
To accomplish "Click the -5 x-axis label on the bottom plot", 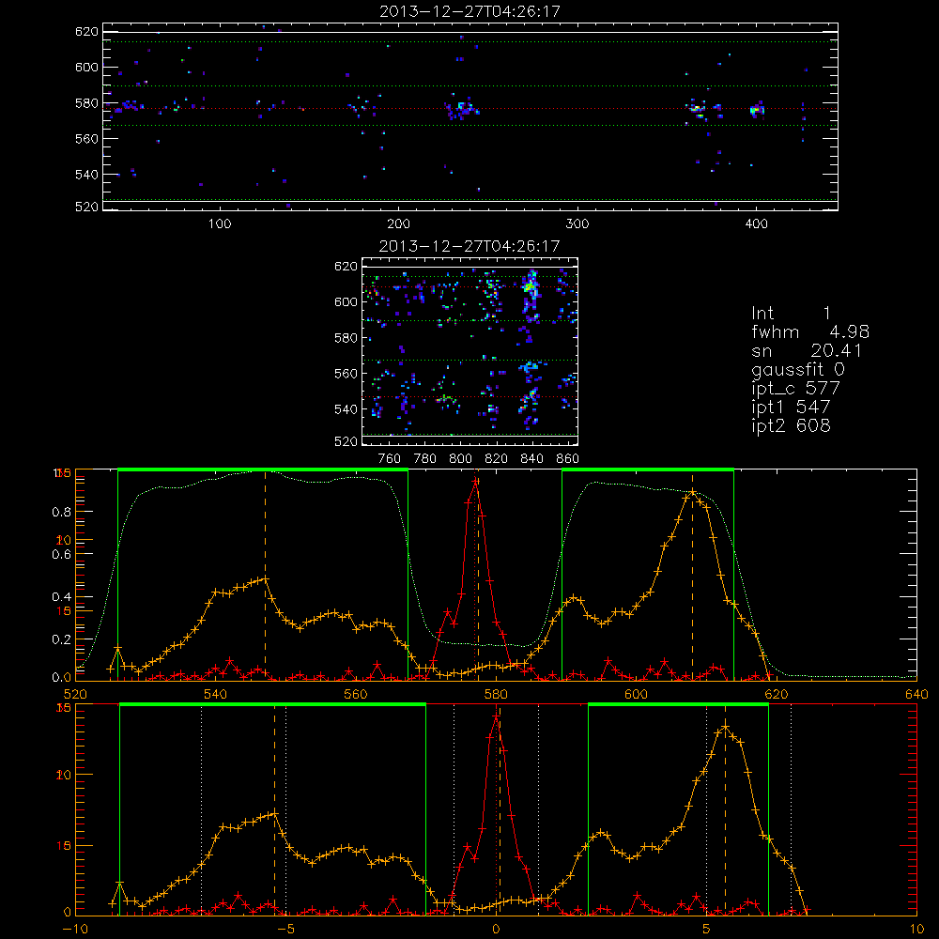I will [286, 930].
